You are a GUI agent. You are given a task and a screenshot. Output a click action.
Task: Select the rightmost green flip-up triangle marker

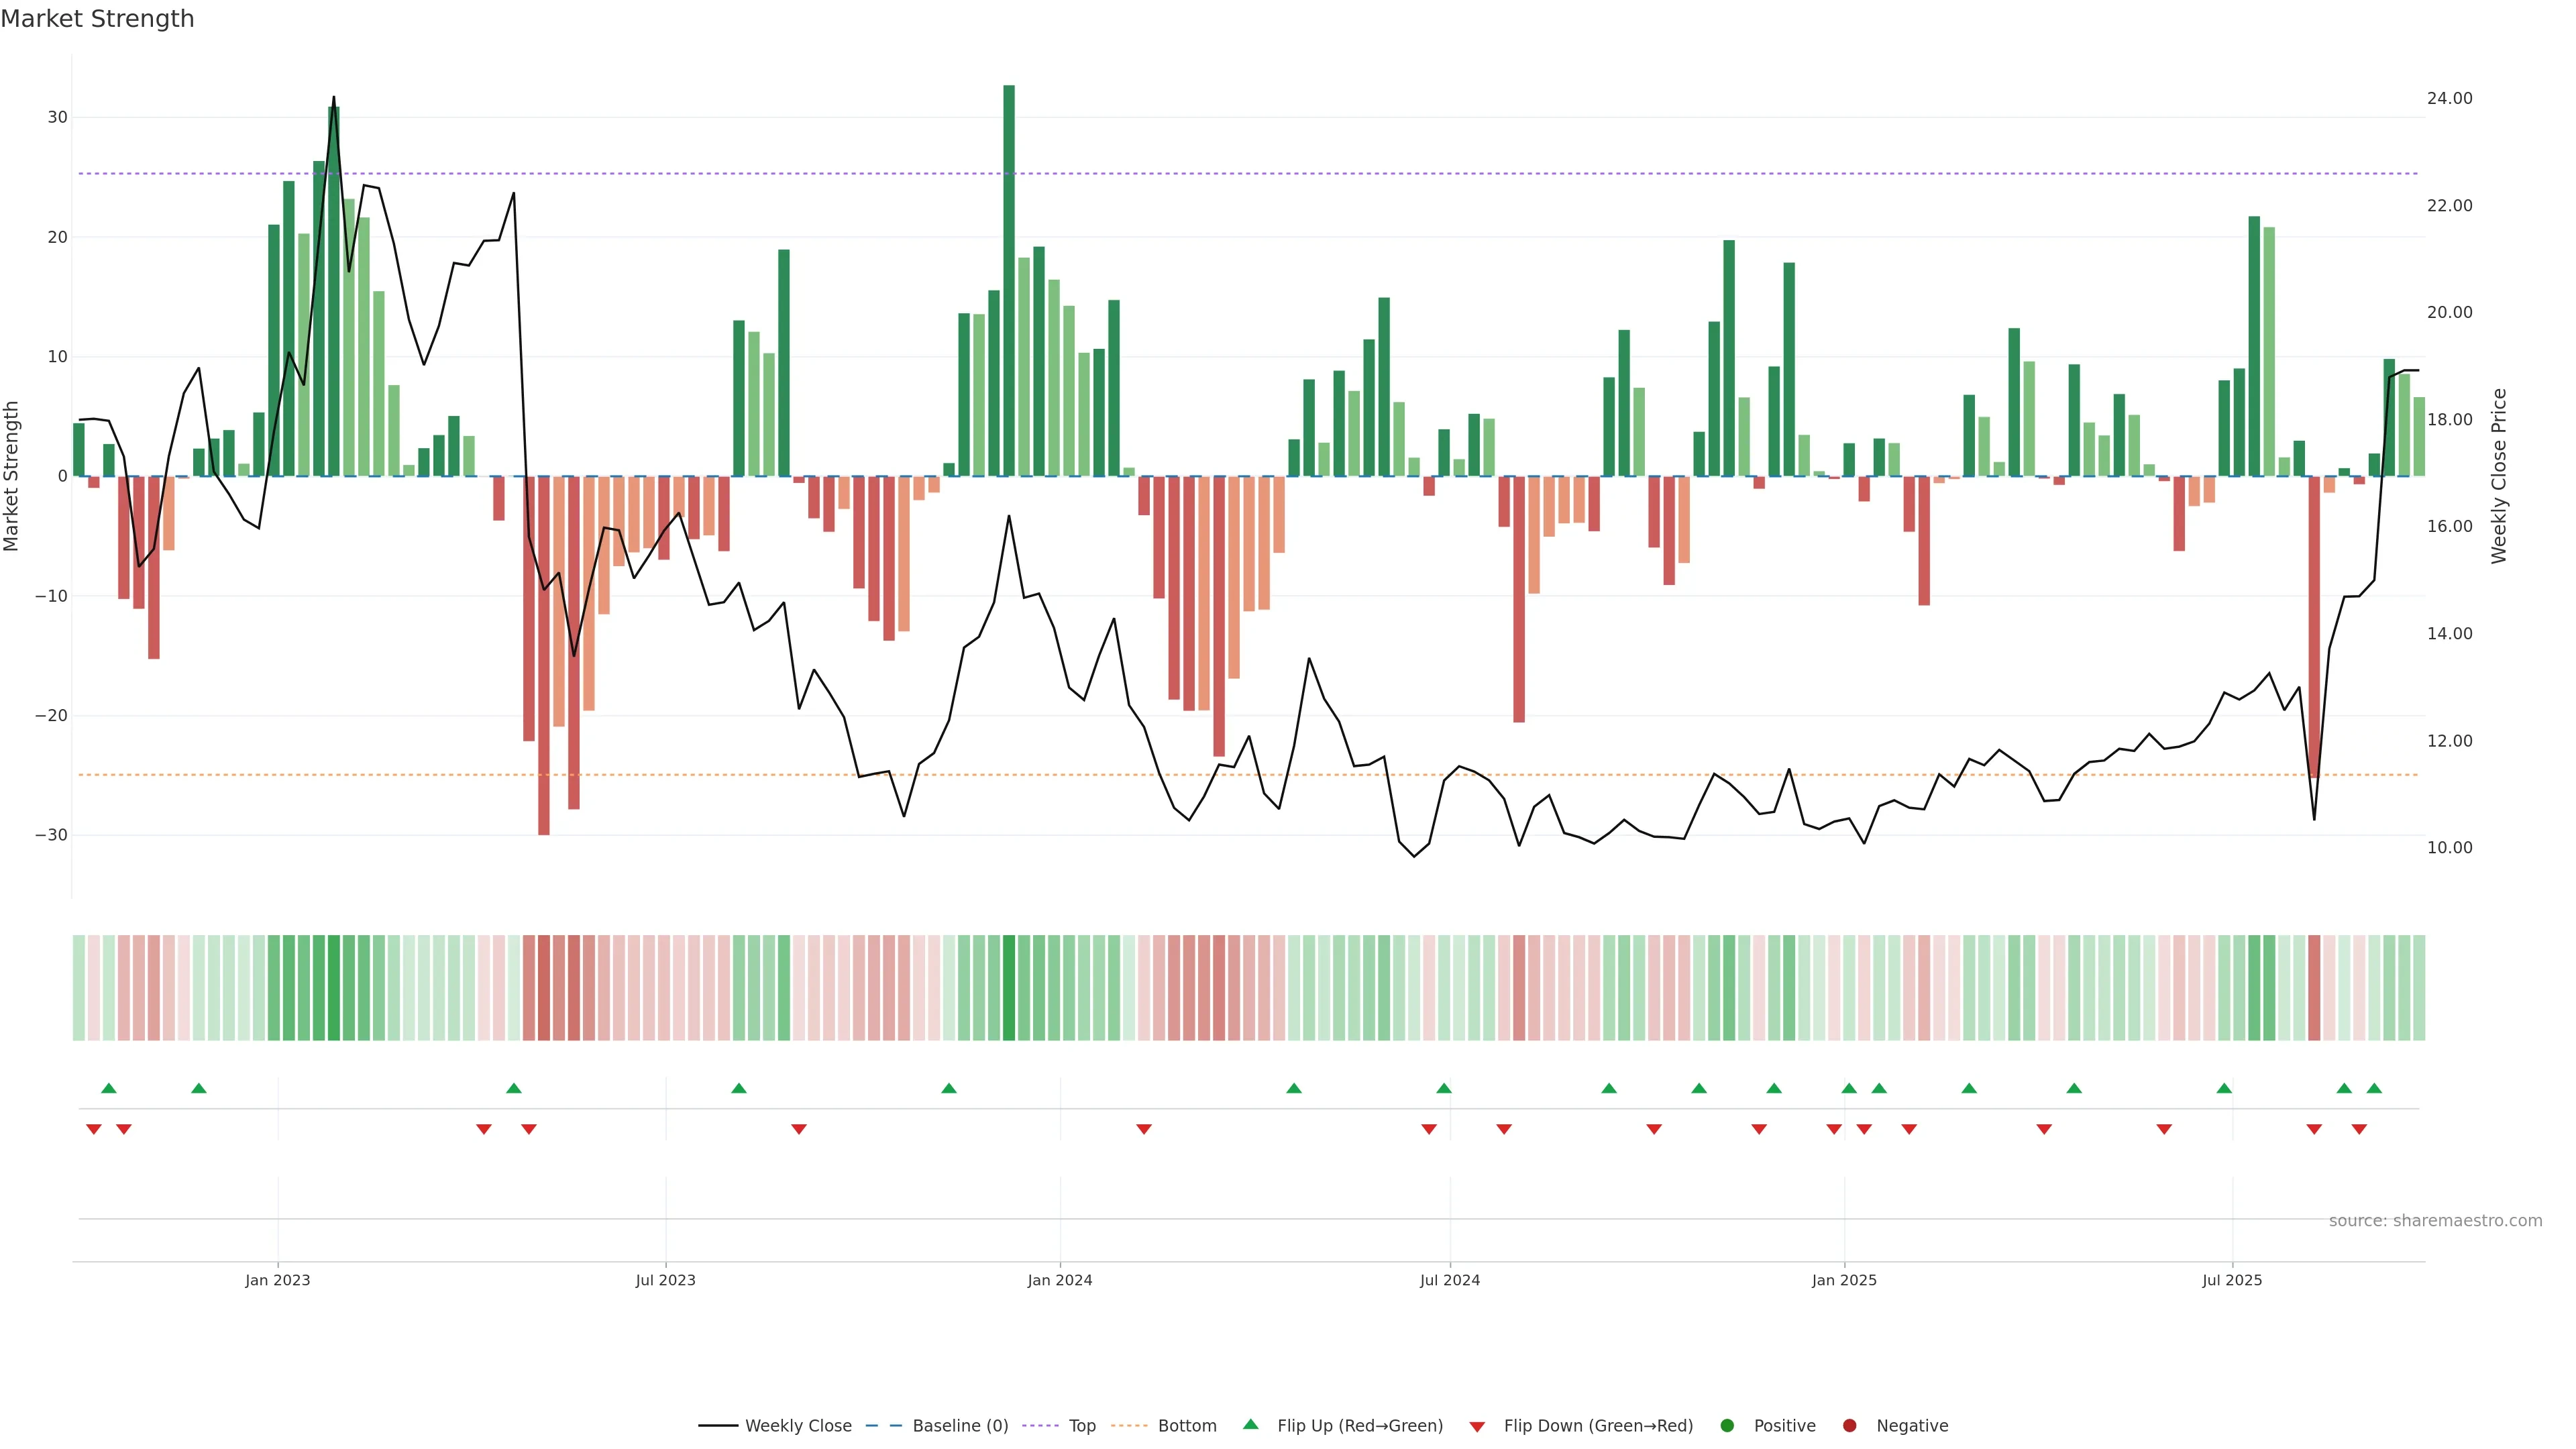2374,1088
